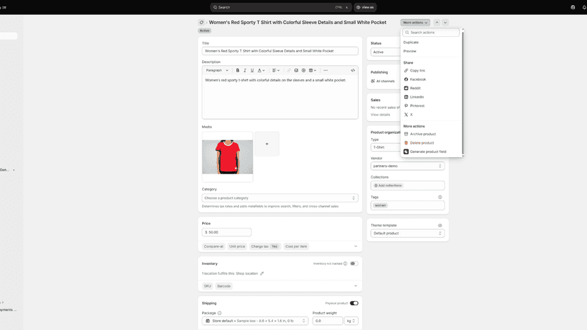Open insert table dropdown

click(313, 70)
